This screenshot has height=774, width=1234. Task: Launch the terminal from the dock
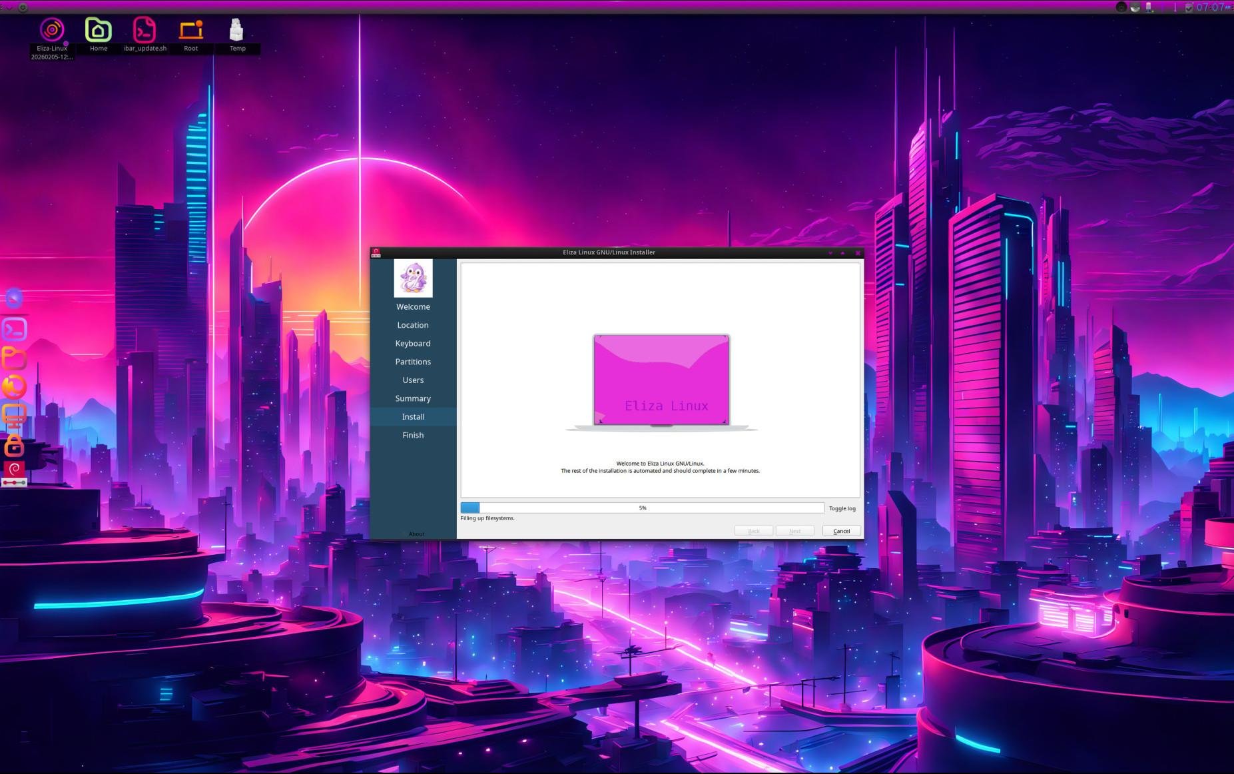click(x=14, y=329)
